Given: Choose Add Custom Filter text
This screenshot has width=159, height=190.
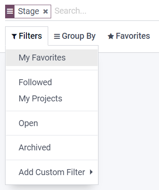Looking at the screenshot, I should [52, 172].
